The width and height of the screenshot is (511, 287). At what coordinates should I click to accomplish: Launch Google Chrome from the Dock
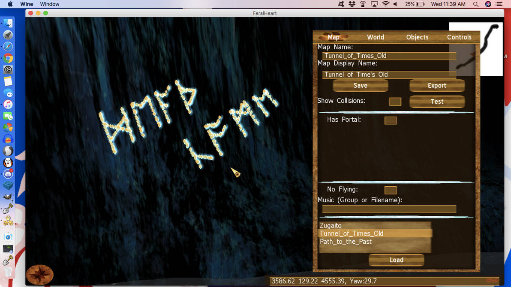coord(8,58)
